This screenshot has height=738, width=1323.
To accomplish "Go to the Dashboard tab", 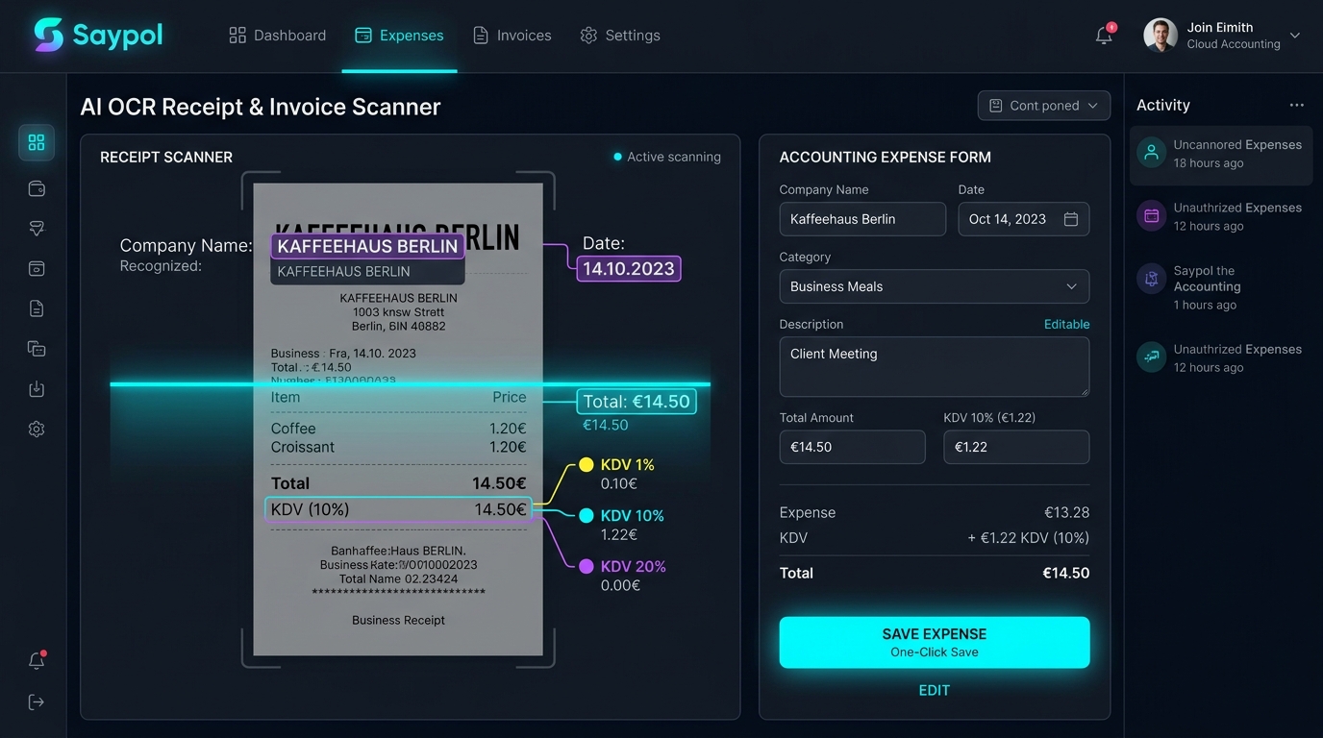I will click(x=278, y=36).
